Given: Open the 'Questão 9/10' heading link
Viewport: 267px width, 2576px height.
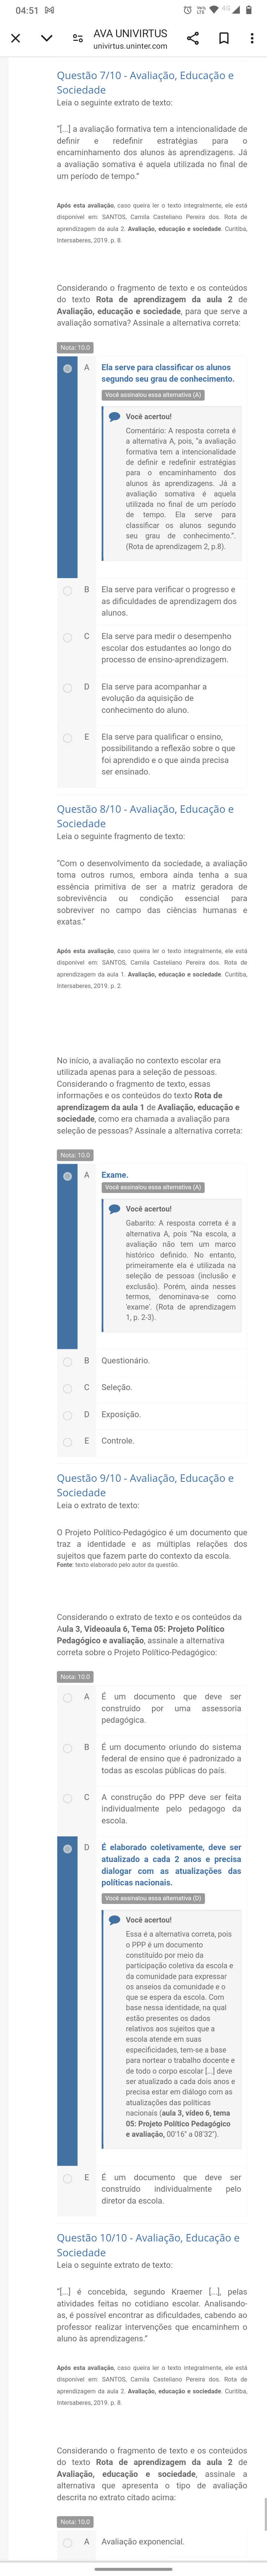Looking at the screenshot, I should [x=145, y=1485].
